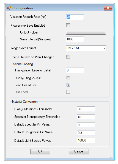Screen dimensions: 118x164
Task: Enable the Progressive Save checkbox
Action: (x=68, y=25)
